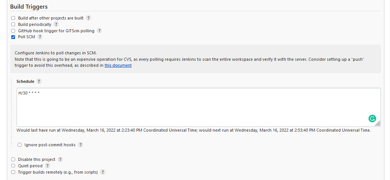Tick Ignore post-commit hooks checkbox

pos(20,145)
